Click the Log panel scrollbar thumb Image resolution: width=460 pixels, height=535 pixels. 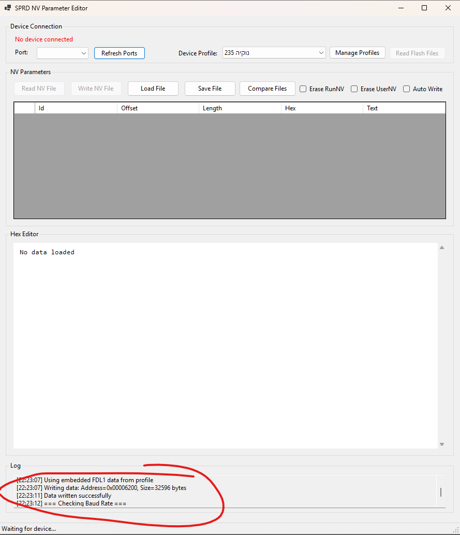click(x=440, y=491)
